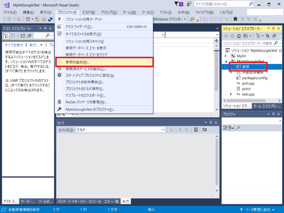Viewport: 284px width, 213px height.
Task: Click the Output panel vertical scrollbar
Action: (217, 162)
